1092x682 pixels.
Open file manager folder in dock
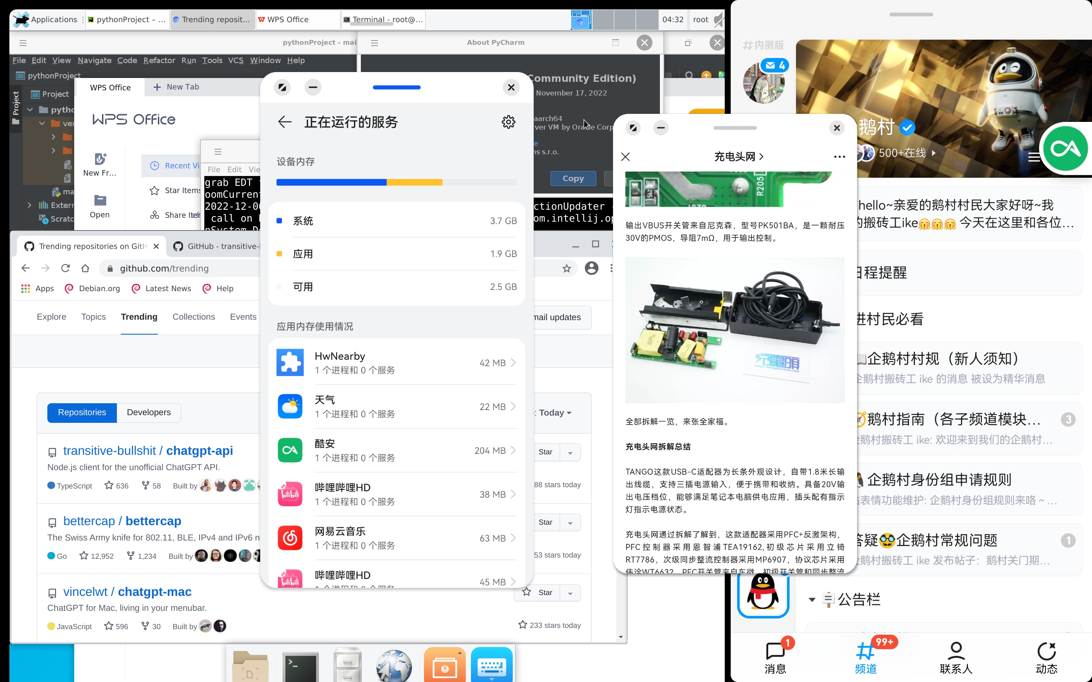250,666
